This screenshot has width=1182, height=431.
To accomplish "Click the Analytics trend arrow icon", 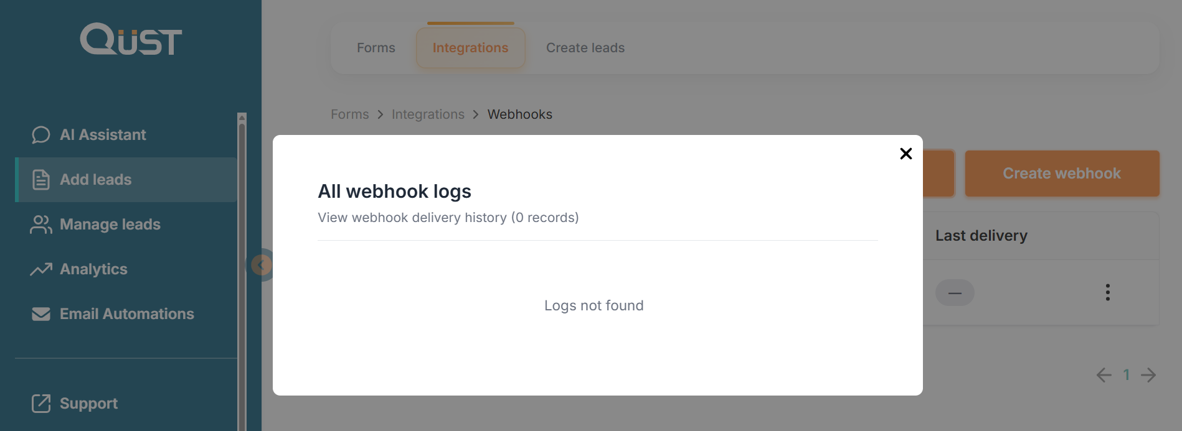I will click(41, 269).
